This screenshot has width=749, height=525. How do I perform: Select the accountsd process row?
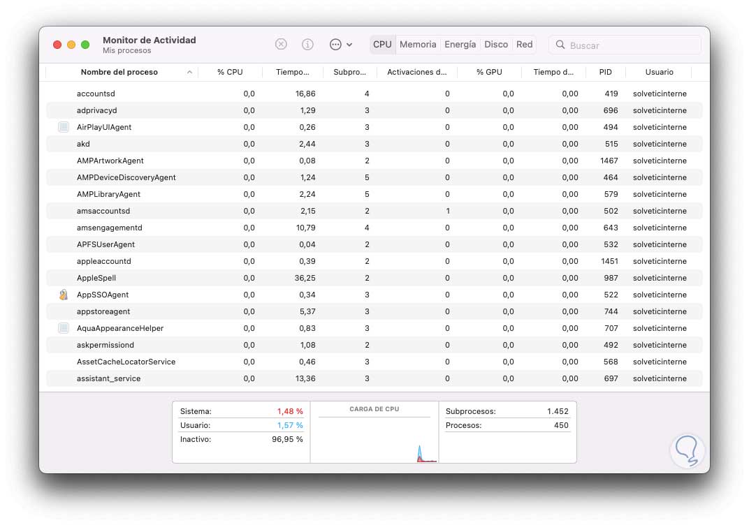374,94
